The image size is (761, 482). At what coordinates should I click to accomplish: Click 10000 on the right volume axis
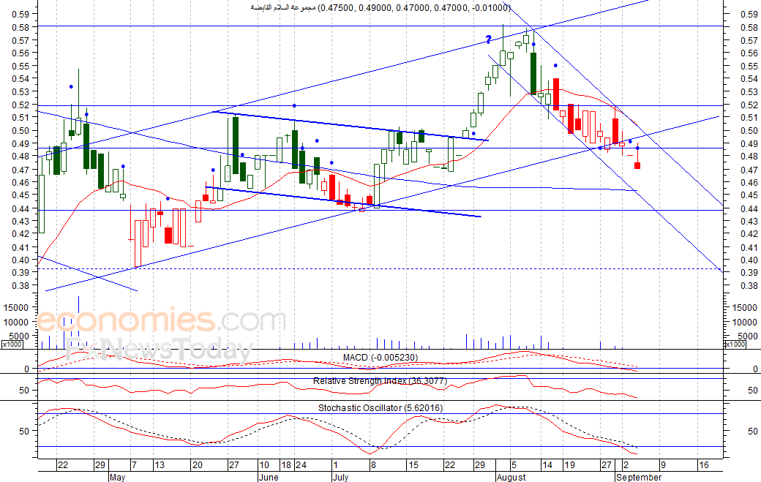point(744,323)
